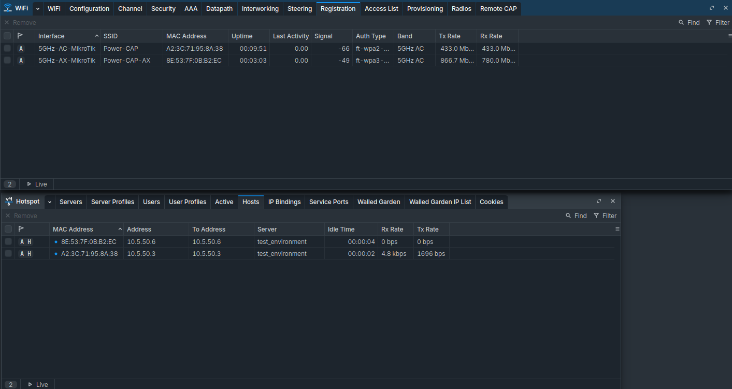This screenshot has width=732, height=389.
Task: Open the Cookies tab
Action: [x=491, y=202]
